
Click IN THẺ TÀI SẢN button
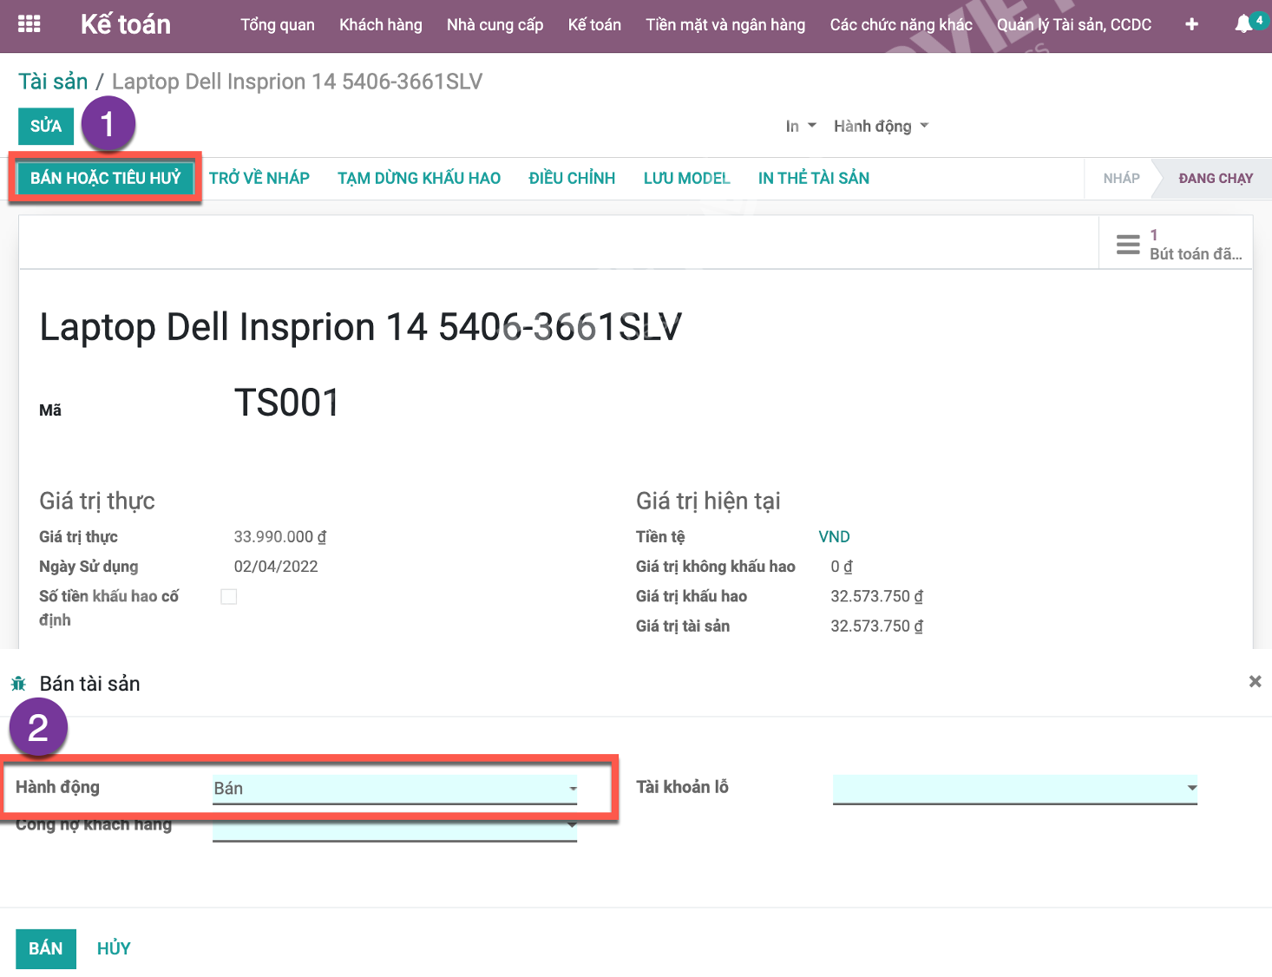pyautogui.click(x=814, y=179)
